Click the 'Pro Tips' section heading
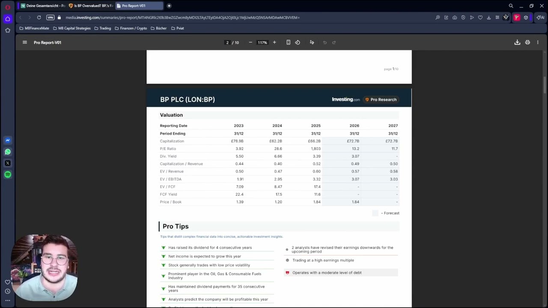 click(x=176, y=226)
